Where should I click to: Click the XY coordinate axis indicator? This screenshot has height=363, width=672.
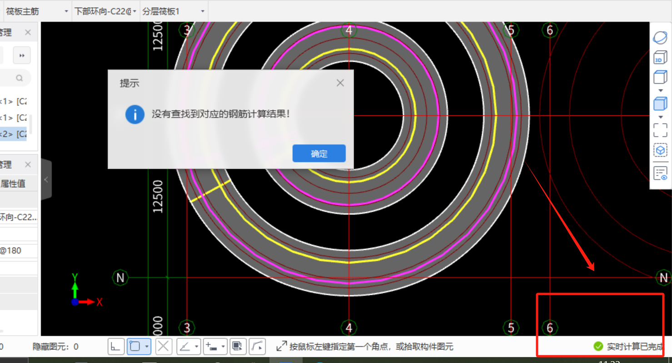coord(86,290)
